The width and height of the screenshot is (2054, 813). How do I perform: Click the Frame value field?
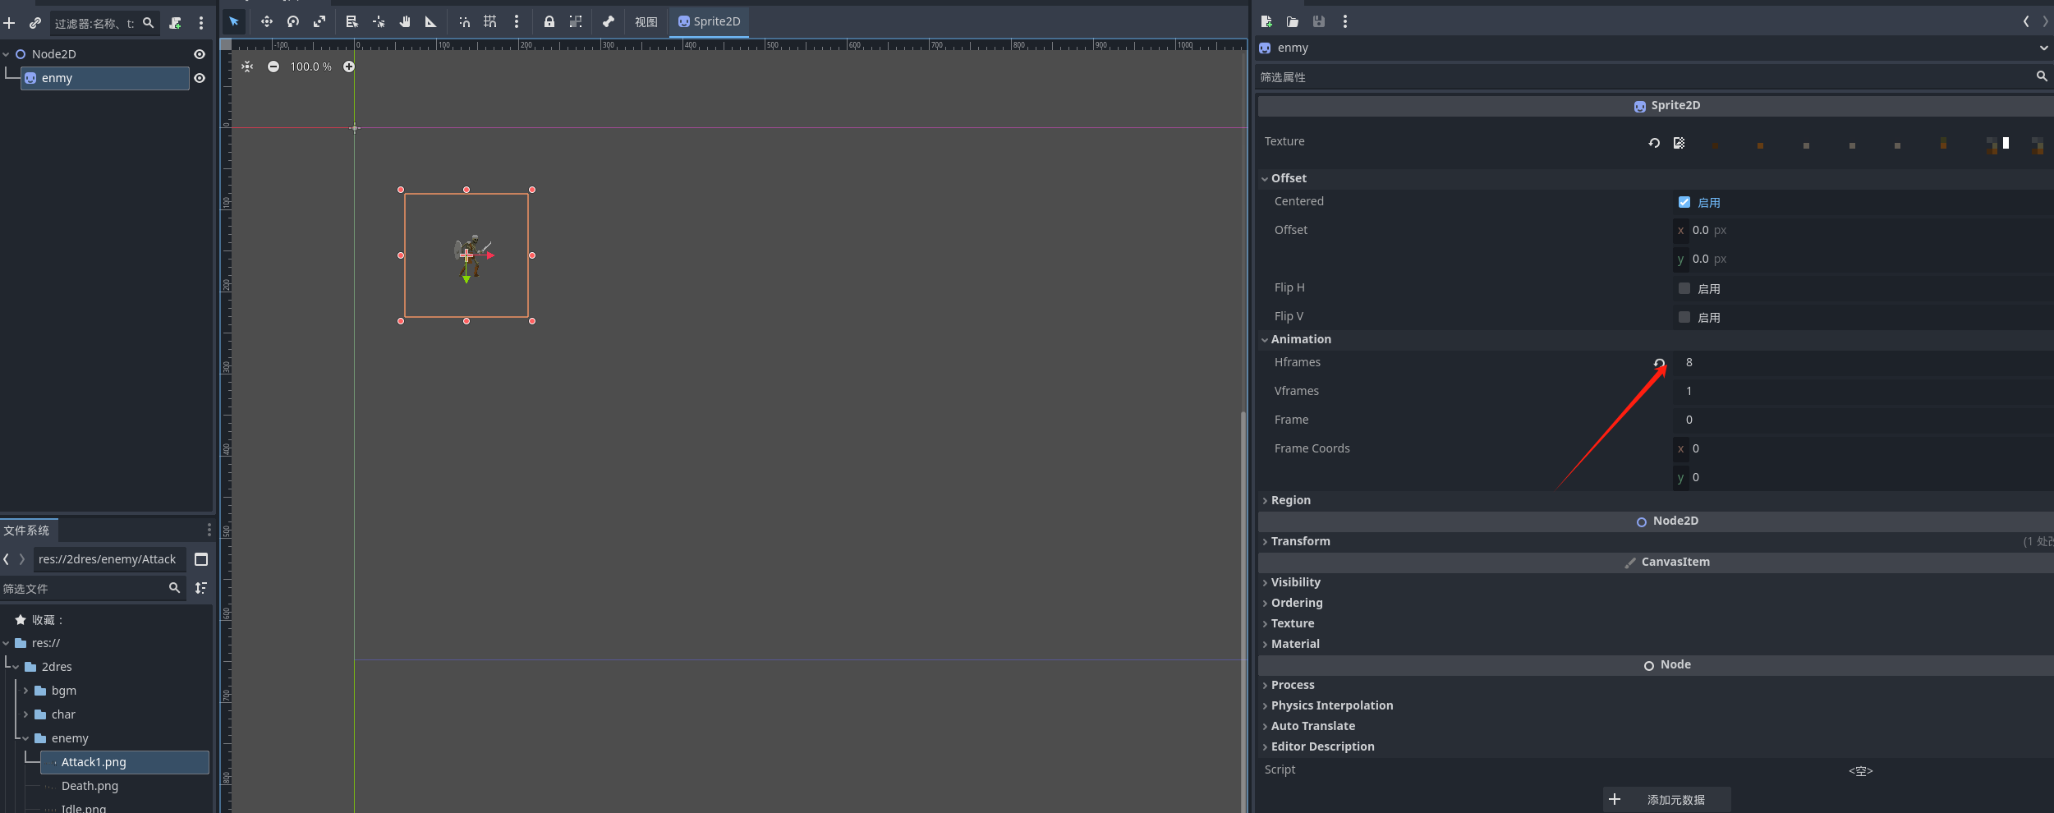pos(1863,420)
